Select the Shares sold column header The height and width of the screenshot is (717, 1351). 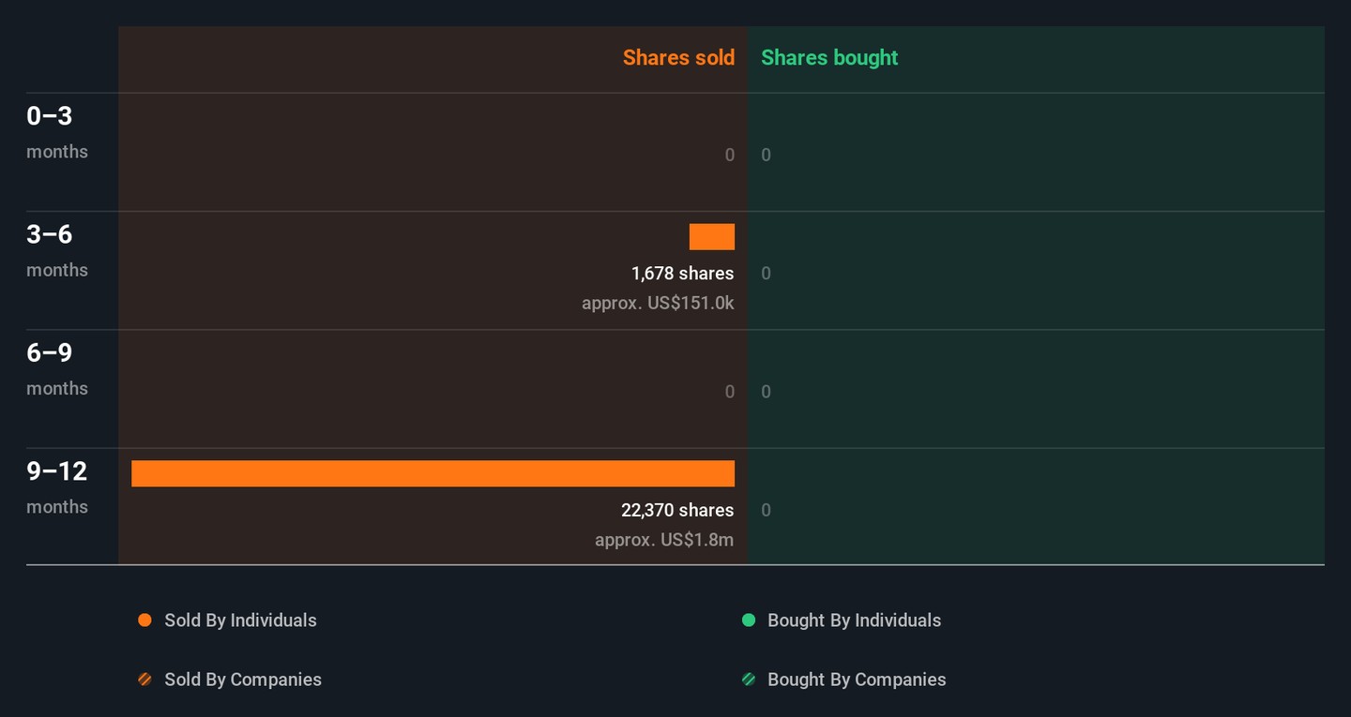pos(678,58)
